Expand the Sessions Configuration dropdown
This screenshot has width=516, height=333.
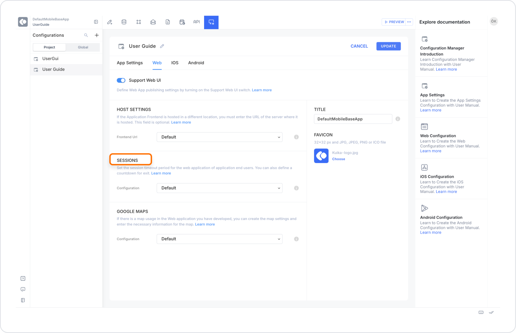tap(219, 188)
